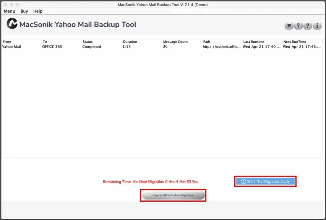This screenshot has height=220, width=326.
Task: Click the MacSonik logo icon
Action: coord(12,23)
